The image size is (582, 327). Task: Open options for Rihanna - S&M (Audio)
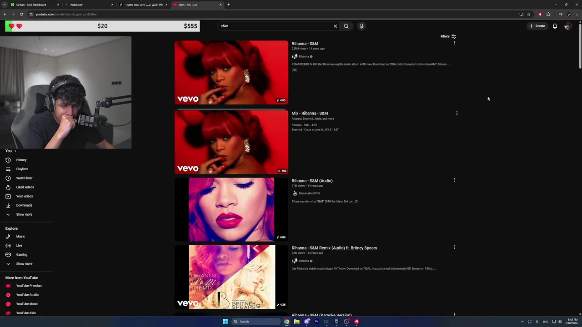[454, 180]
